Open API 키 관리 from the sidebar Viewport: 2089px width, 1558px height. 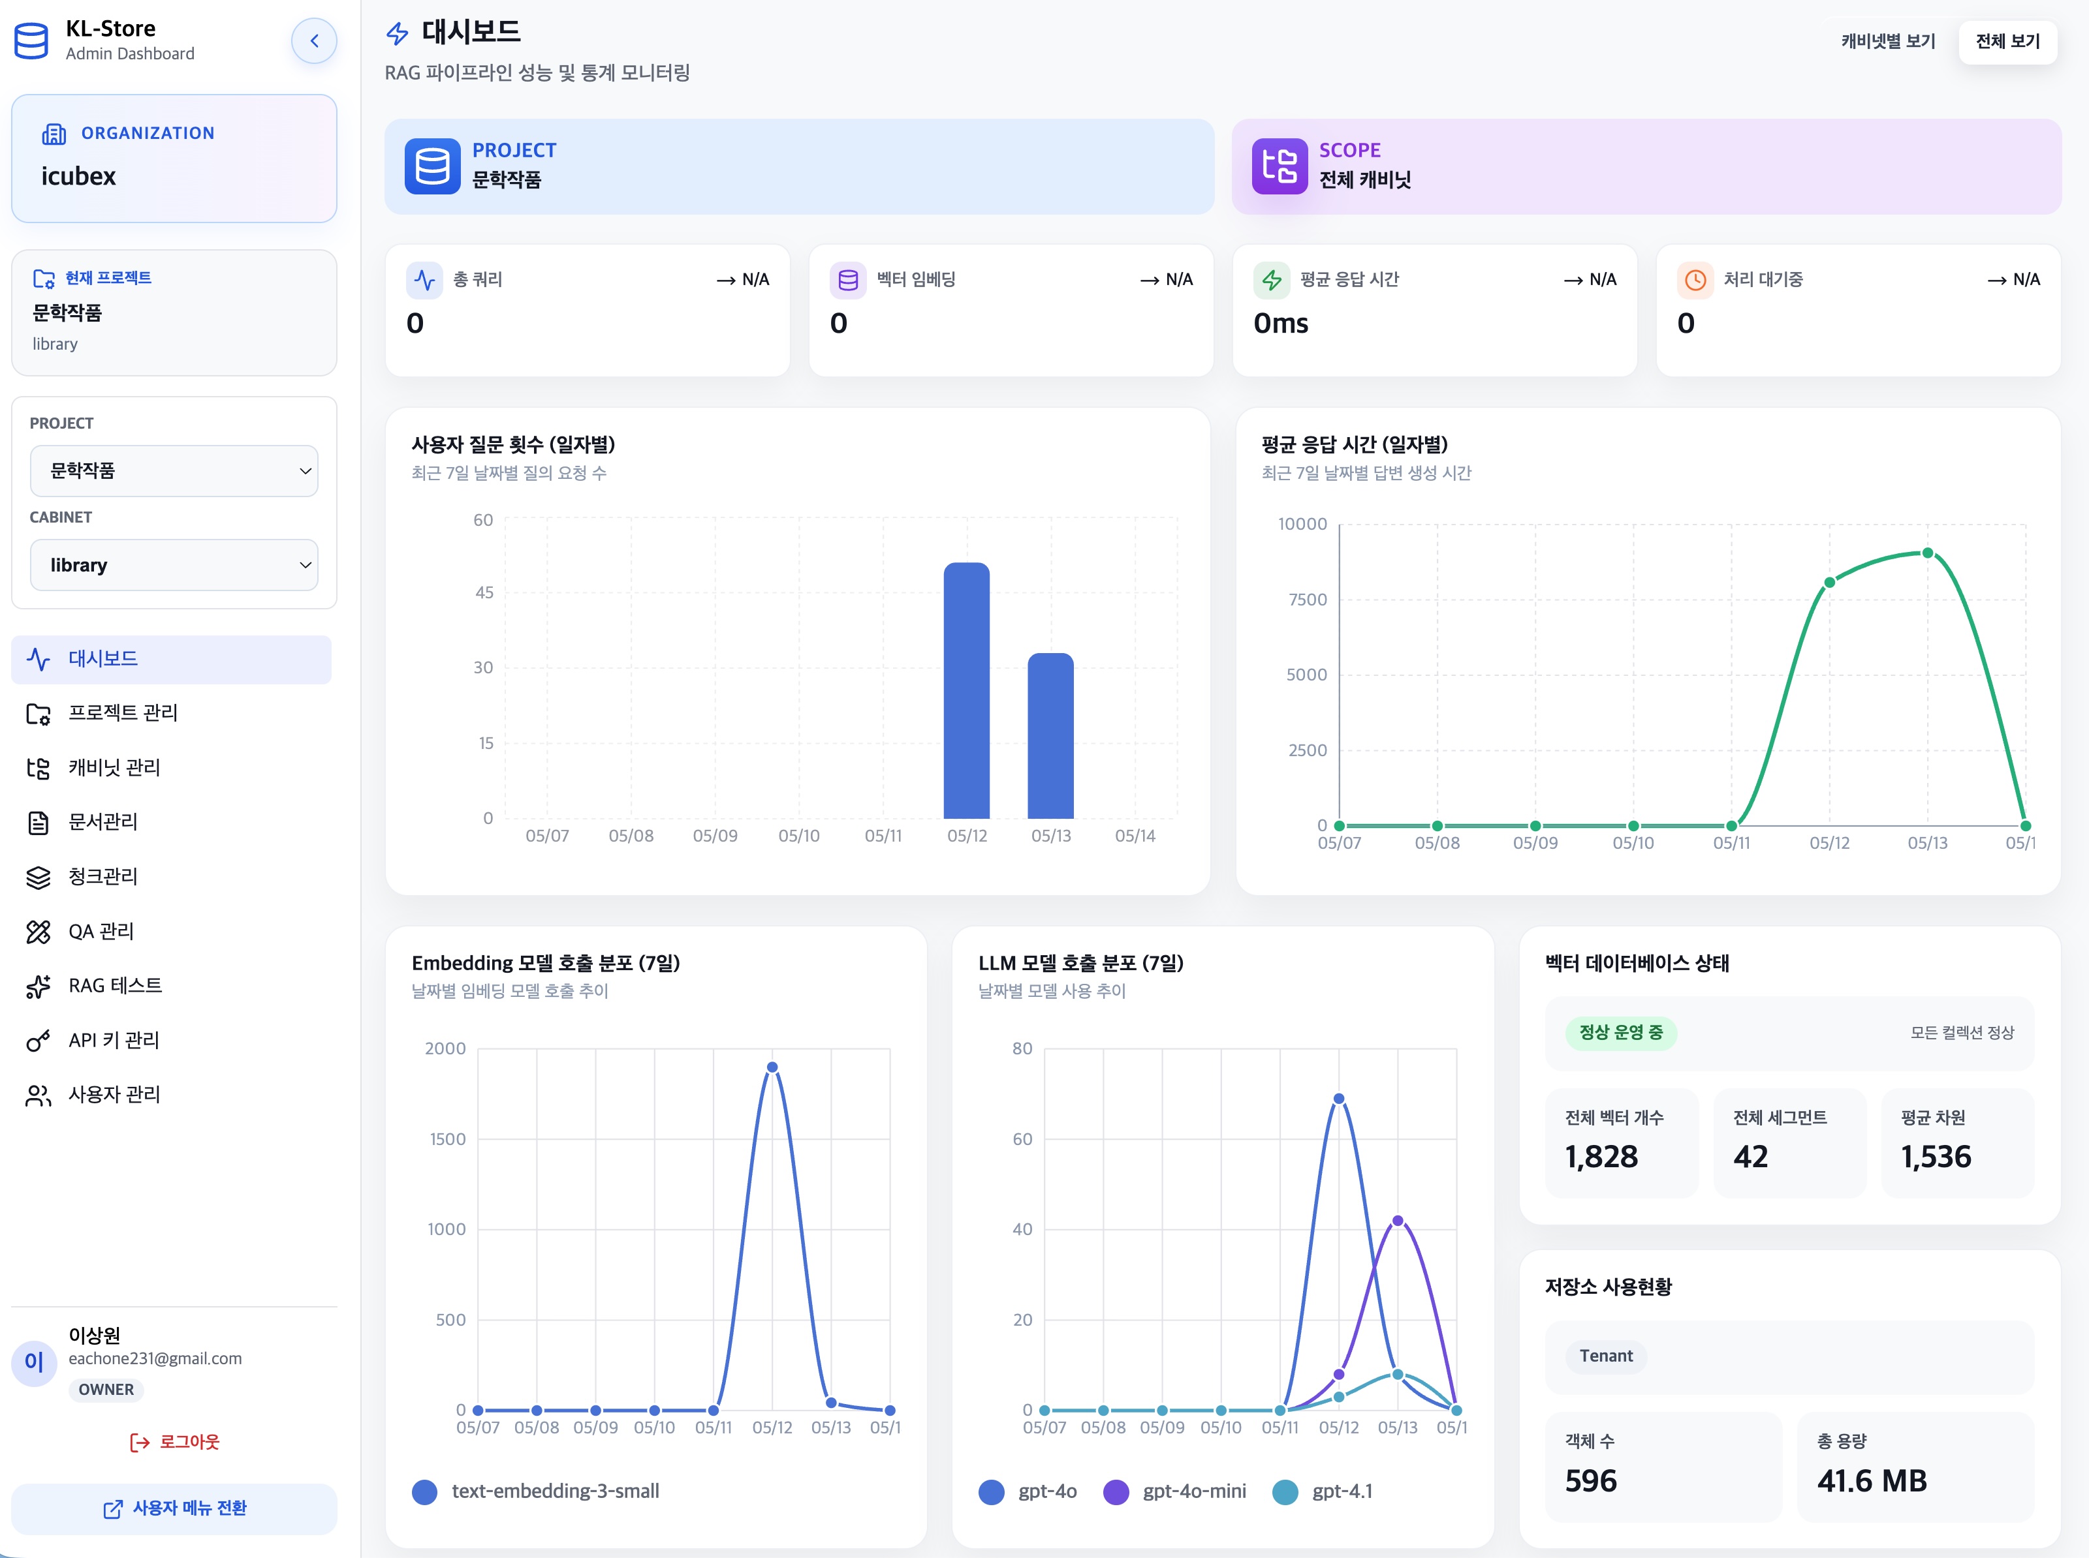pyautogui.click(x=171, y=1040)
